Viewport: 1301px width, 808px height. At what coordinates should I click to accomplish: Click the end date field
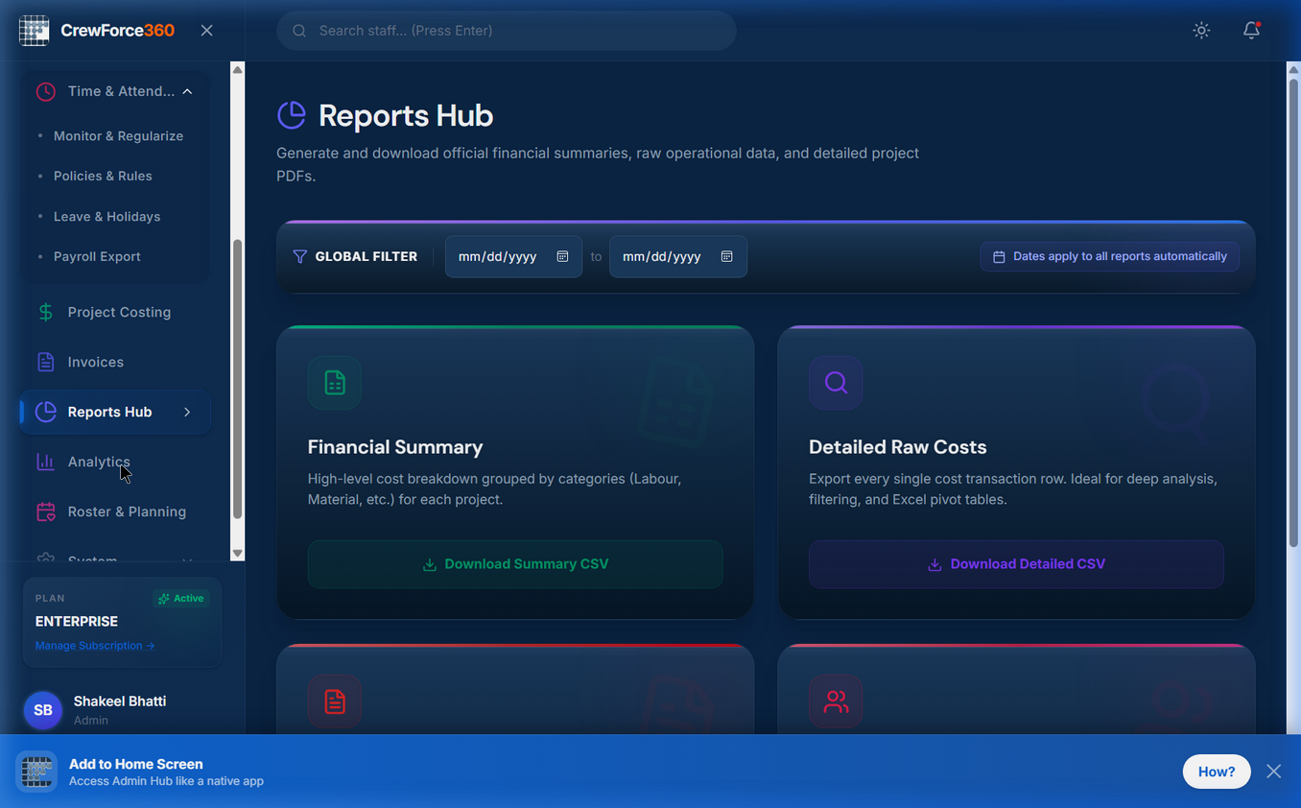pyautogui.click(x=678, y=256)
